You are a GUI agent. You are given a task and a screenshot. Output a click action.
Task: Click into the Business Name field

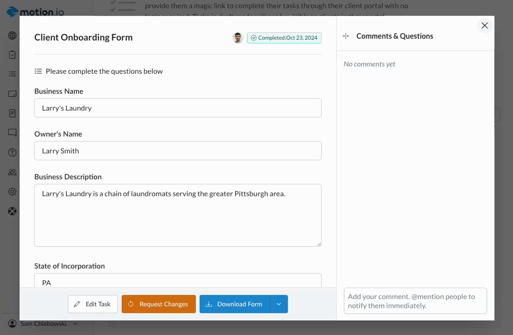(x=178, y=108)
